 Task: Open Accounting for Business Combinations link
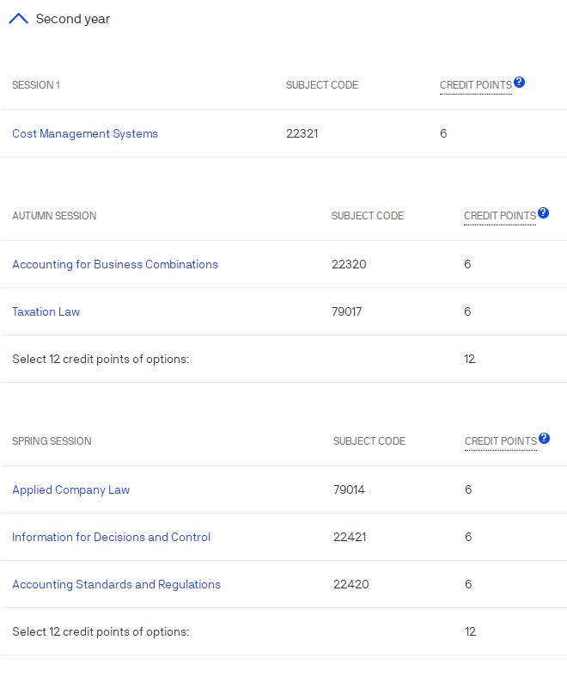tap(115, 264)
